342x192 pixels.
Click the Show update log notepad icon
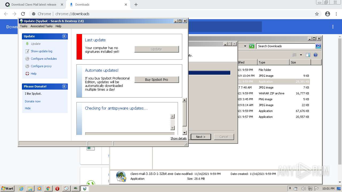[27, 51]
